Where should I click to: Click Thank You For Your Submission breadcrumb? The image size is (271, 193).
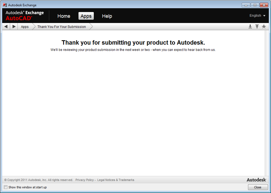62,27
